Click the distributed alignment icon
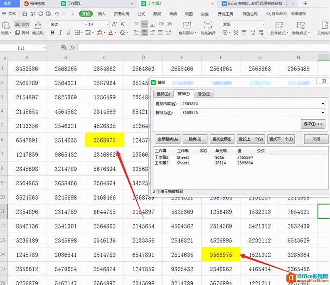 click(x=168, y=32)
